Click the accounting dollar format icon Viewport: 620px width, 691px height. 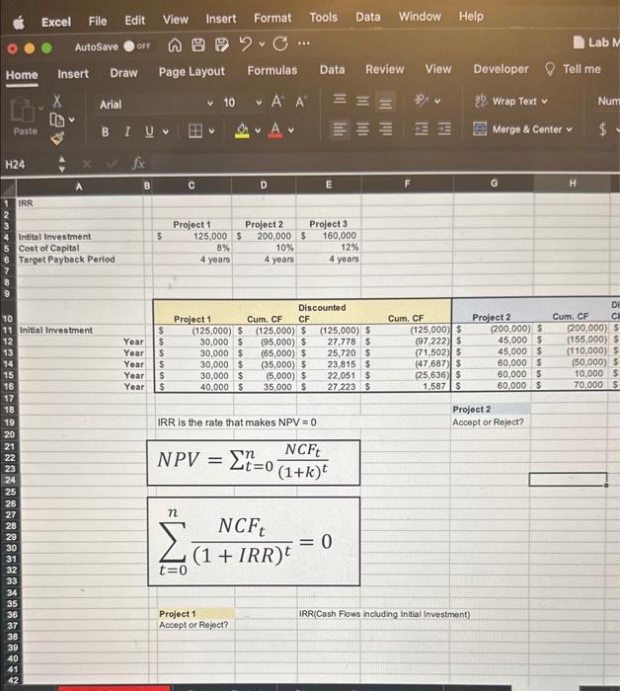pos(603,129)
